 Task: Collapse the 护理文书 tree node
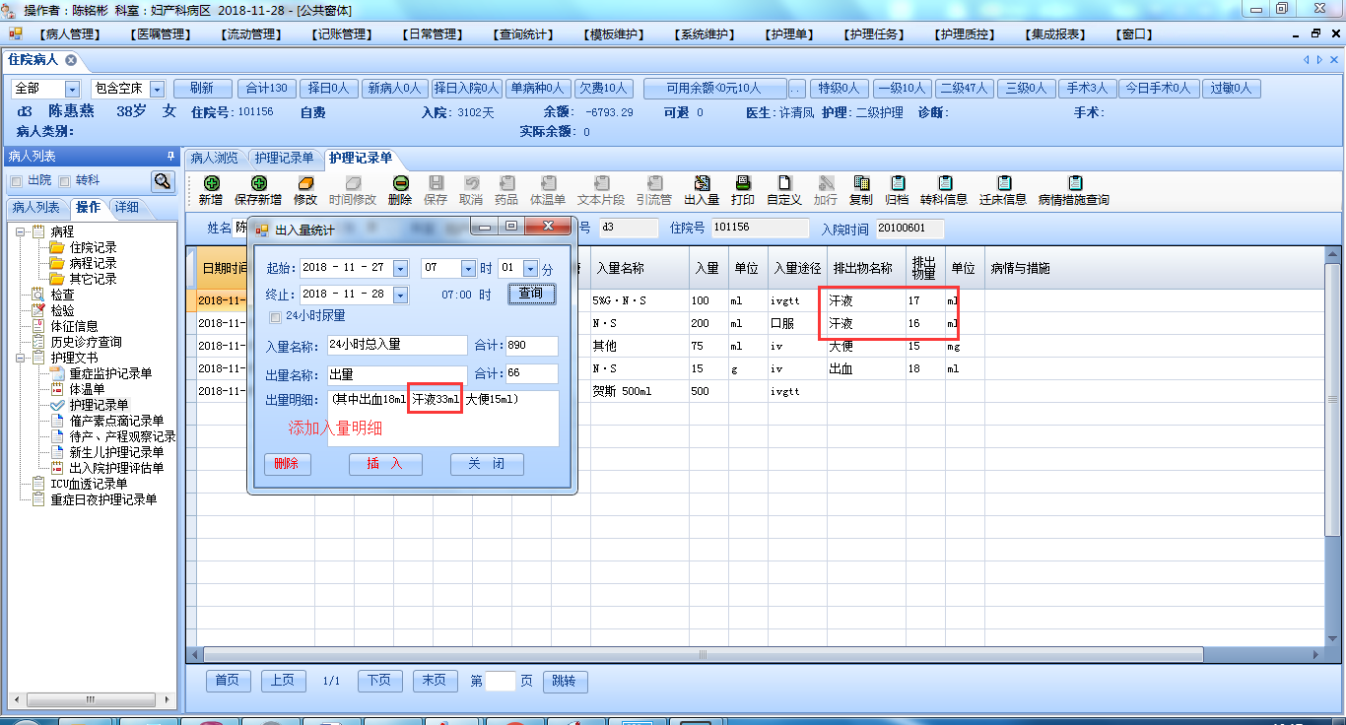(x=22, y=358)
